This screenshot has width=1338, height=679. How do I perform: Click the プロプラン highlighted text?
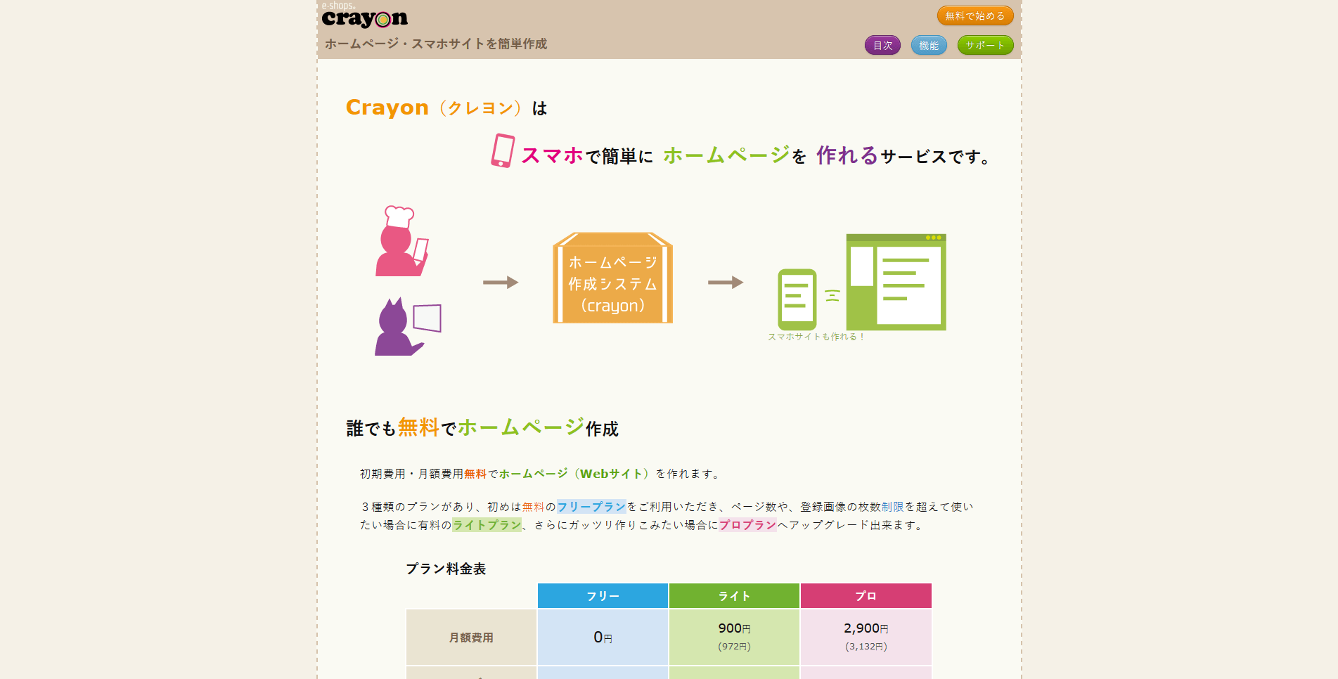click(x=747, y=525)
